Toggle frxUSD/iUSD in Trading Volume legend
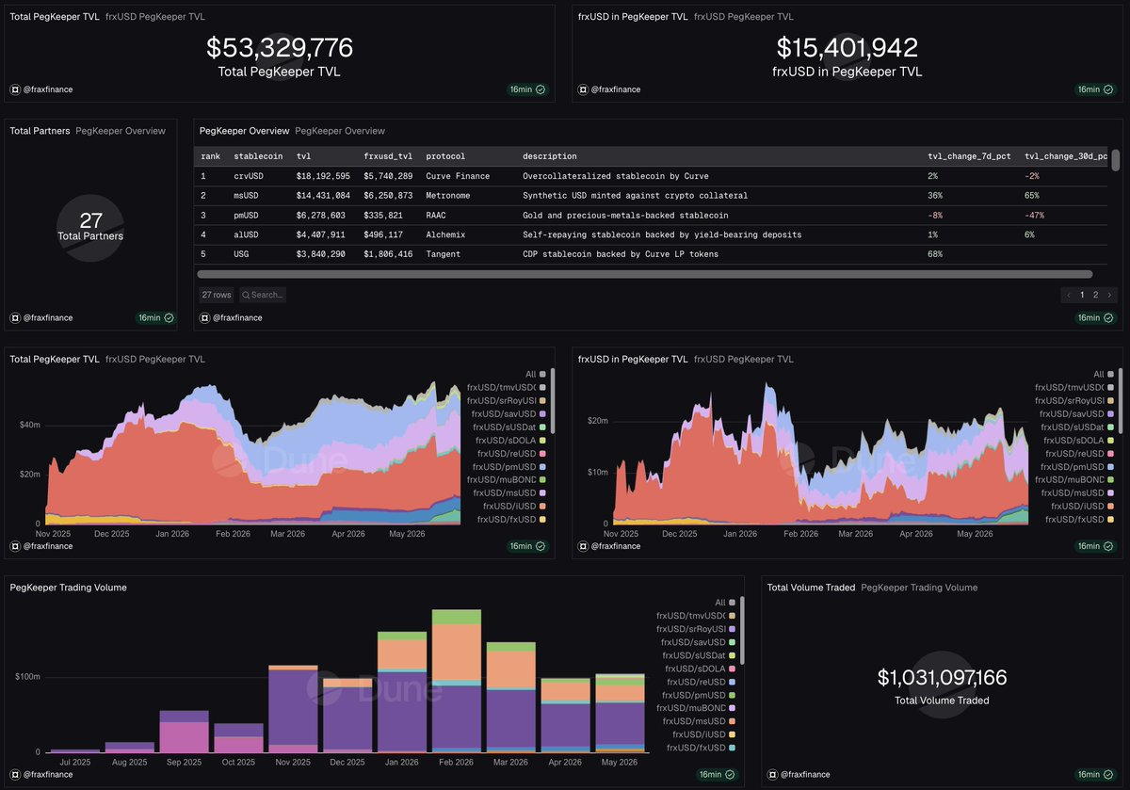Viewport: 1130px width, 790px height. 704,734
